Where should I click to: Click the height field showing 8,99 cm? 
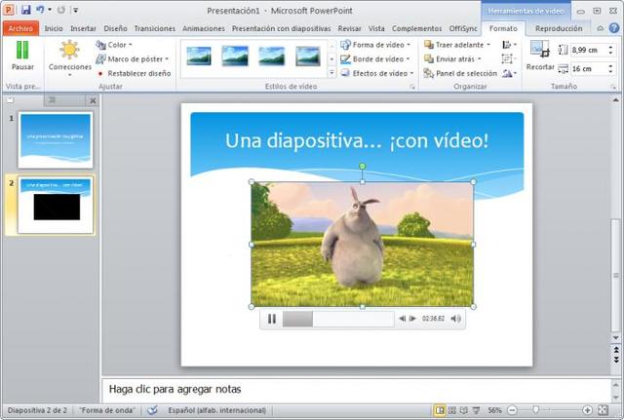coord(589,50)
